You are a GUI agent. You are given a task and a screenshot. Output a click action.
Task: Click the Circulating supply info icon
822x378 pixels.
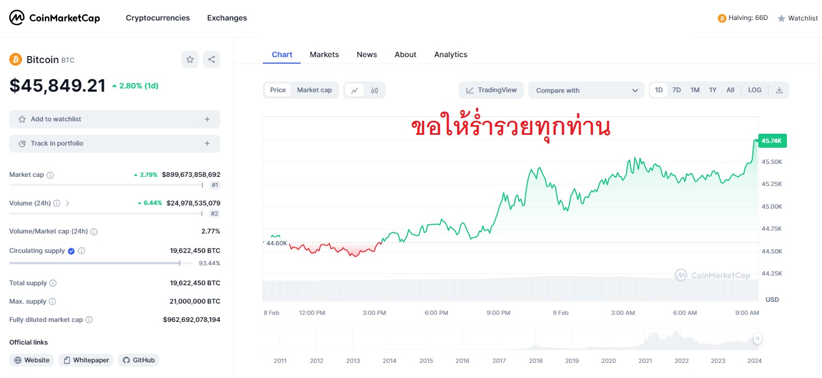point(81,251)
